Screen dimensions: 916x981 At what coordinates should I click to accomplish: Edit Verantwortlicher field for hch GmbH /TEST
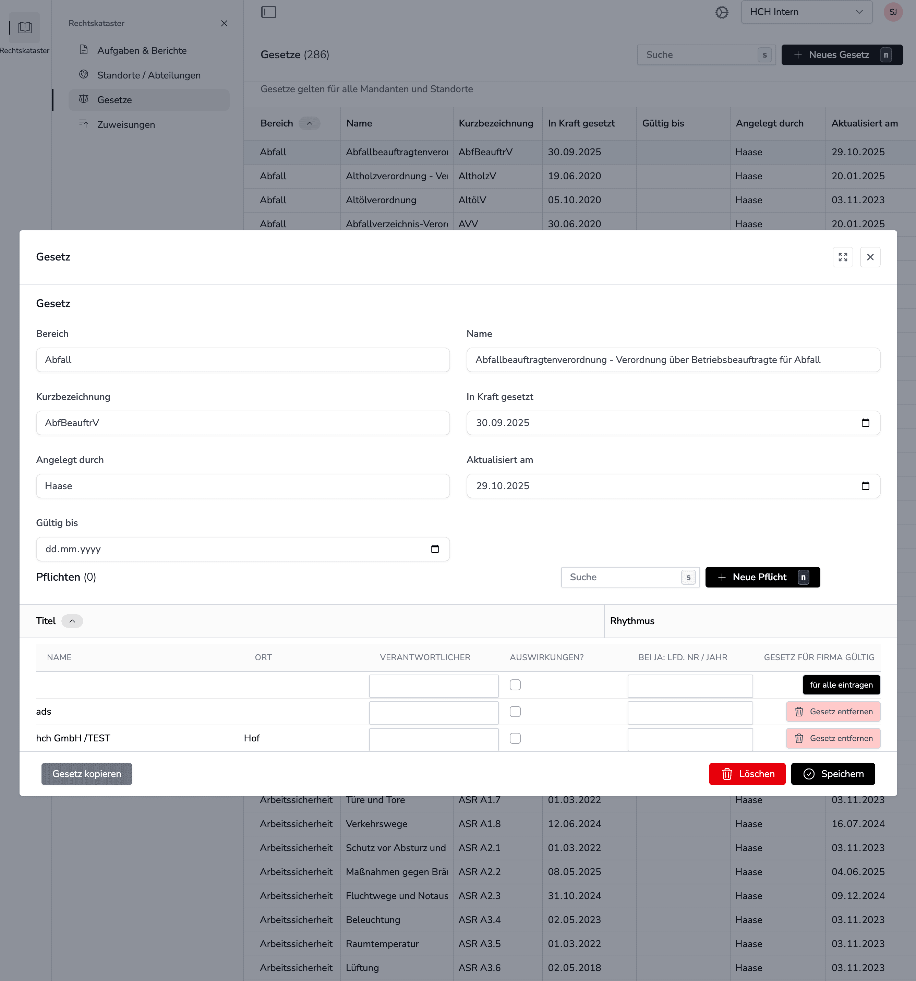[434, 740]
